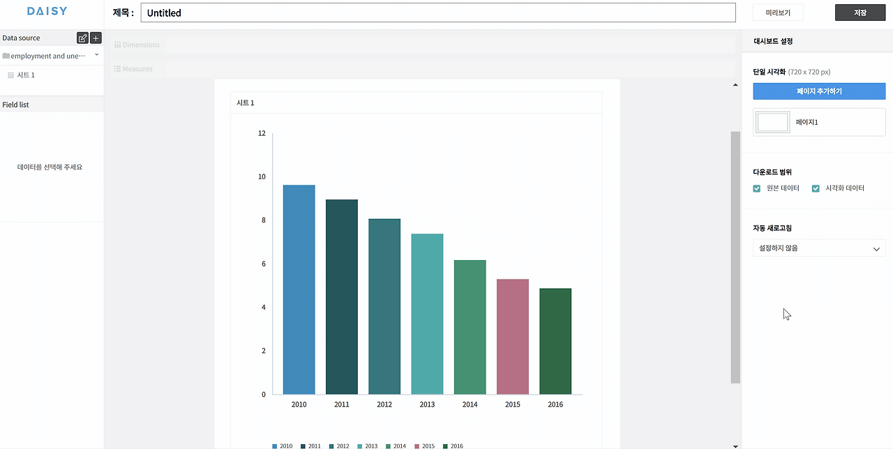Click the canvas vertical scrollbar thumb
This screenshot has height=449, width=893.
[x=735, y=257]
